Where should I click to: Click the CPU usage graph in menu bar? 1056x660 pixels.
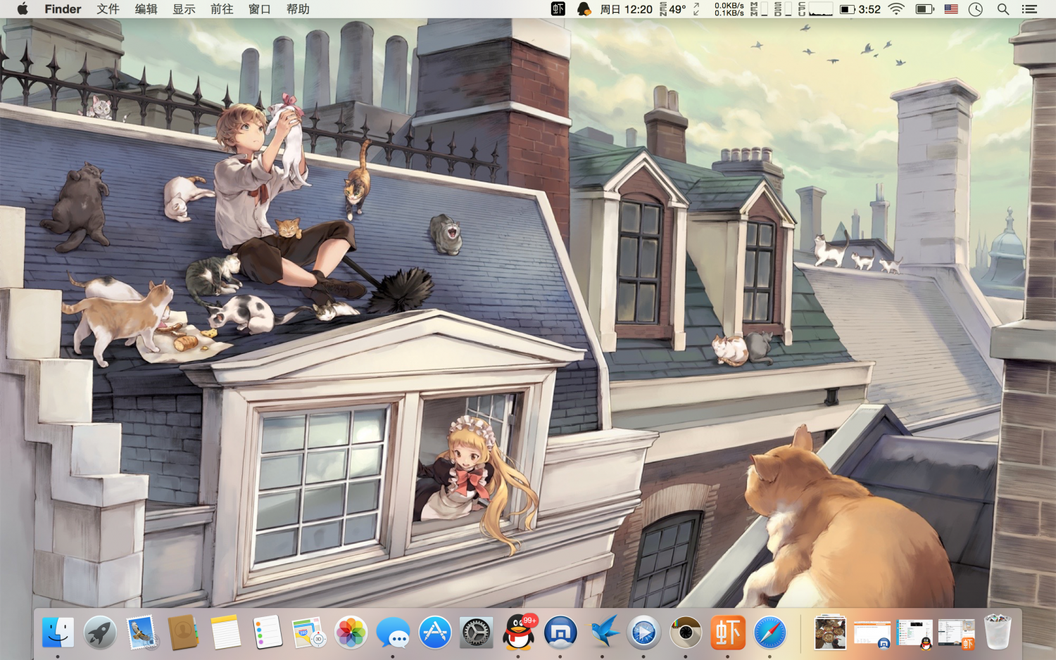click(x=815, y=9)
